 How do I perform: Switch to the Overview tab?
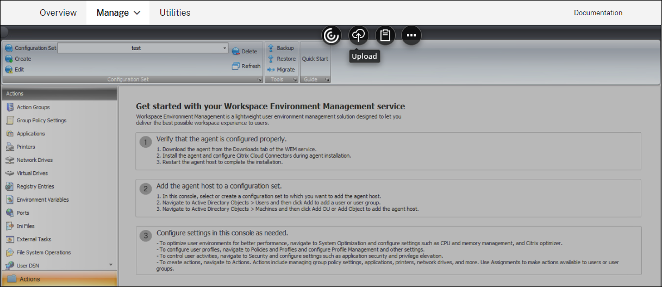point(58,13)
